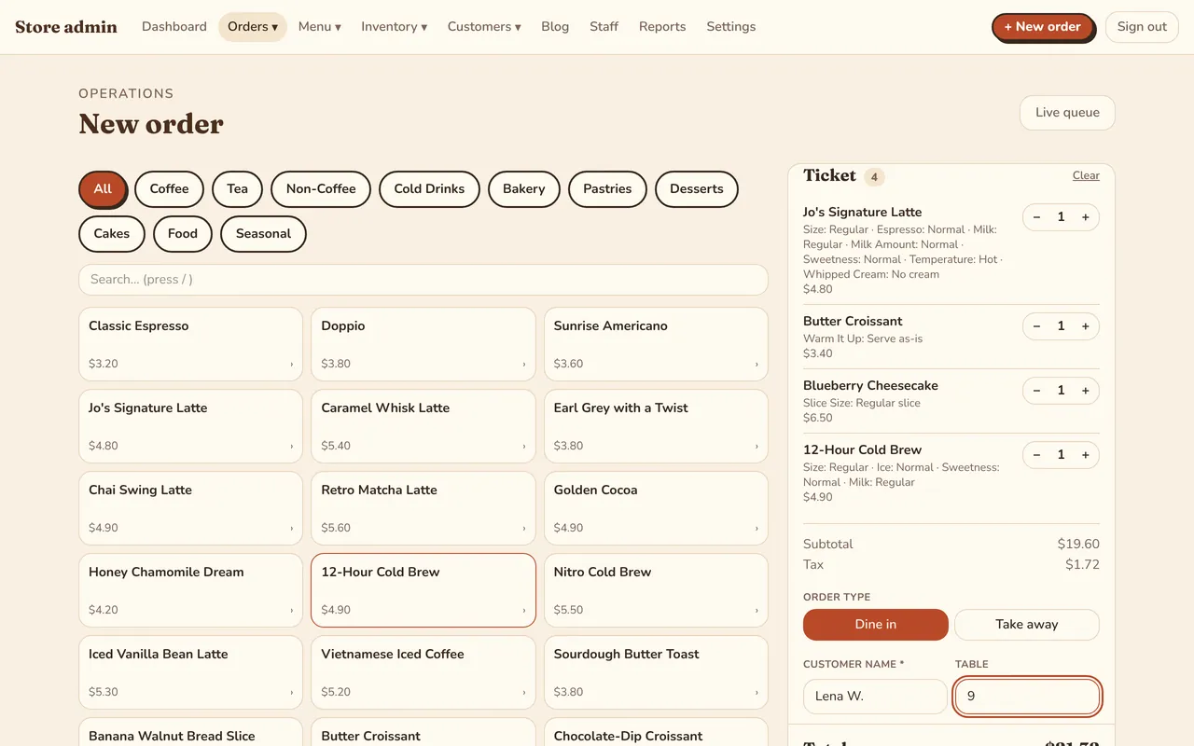Filter by Non-Coffee category
This screenshot has height=746, width=1194.
321,189
